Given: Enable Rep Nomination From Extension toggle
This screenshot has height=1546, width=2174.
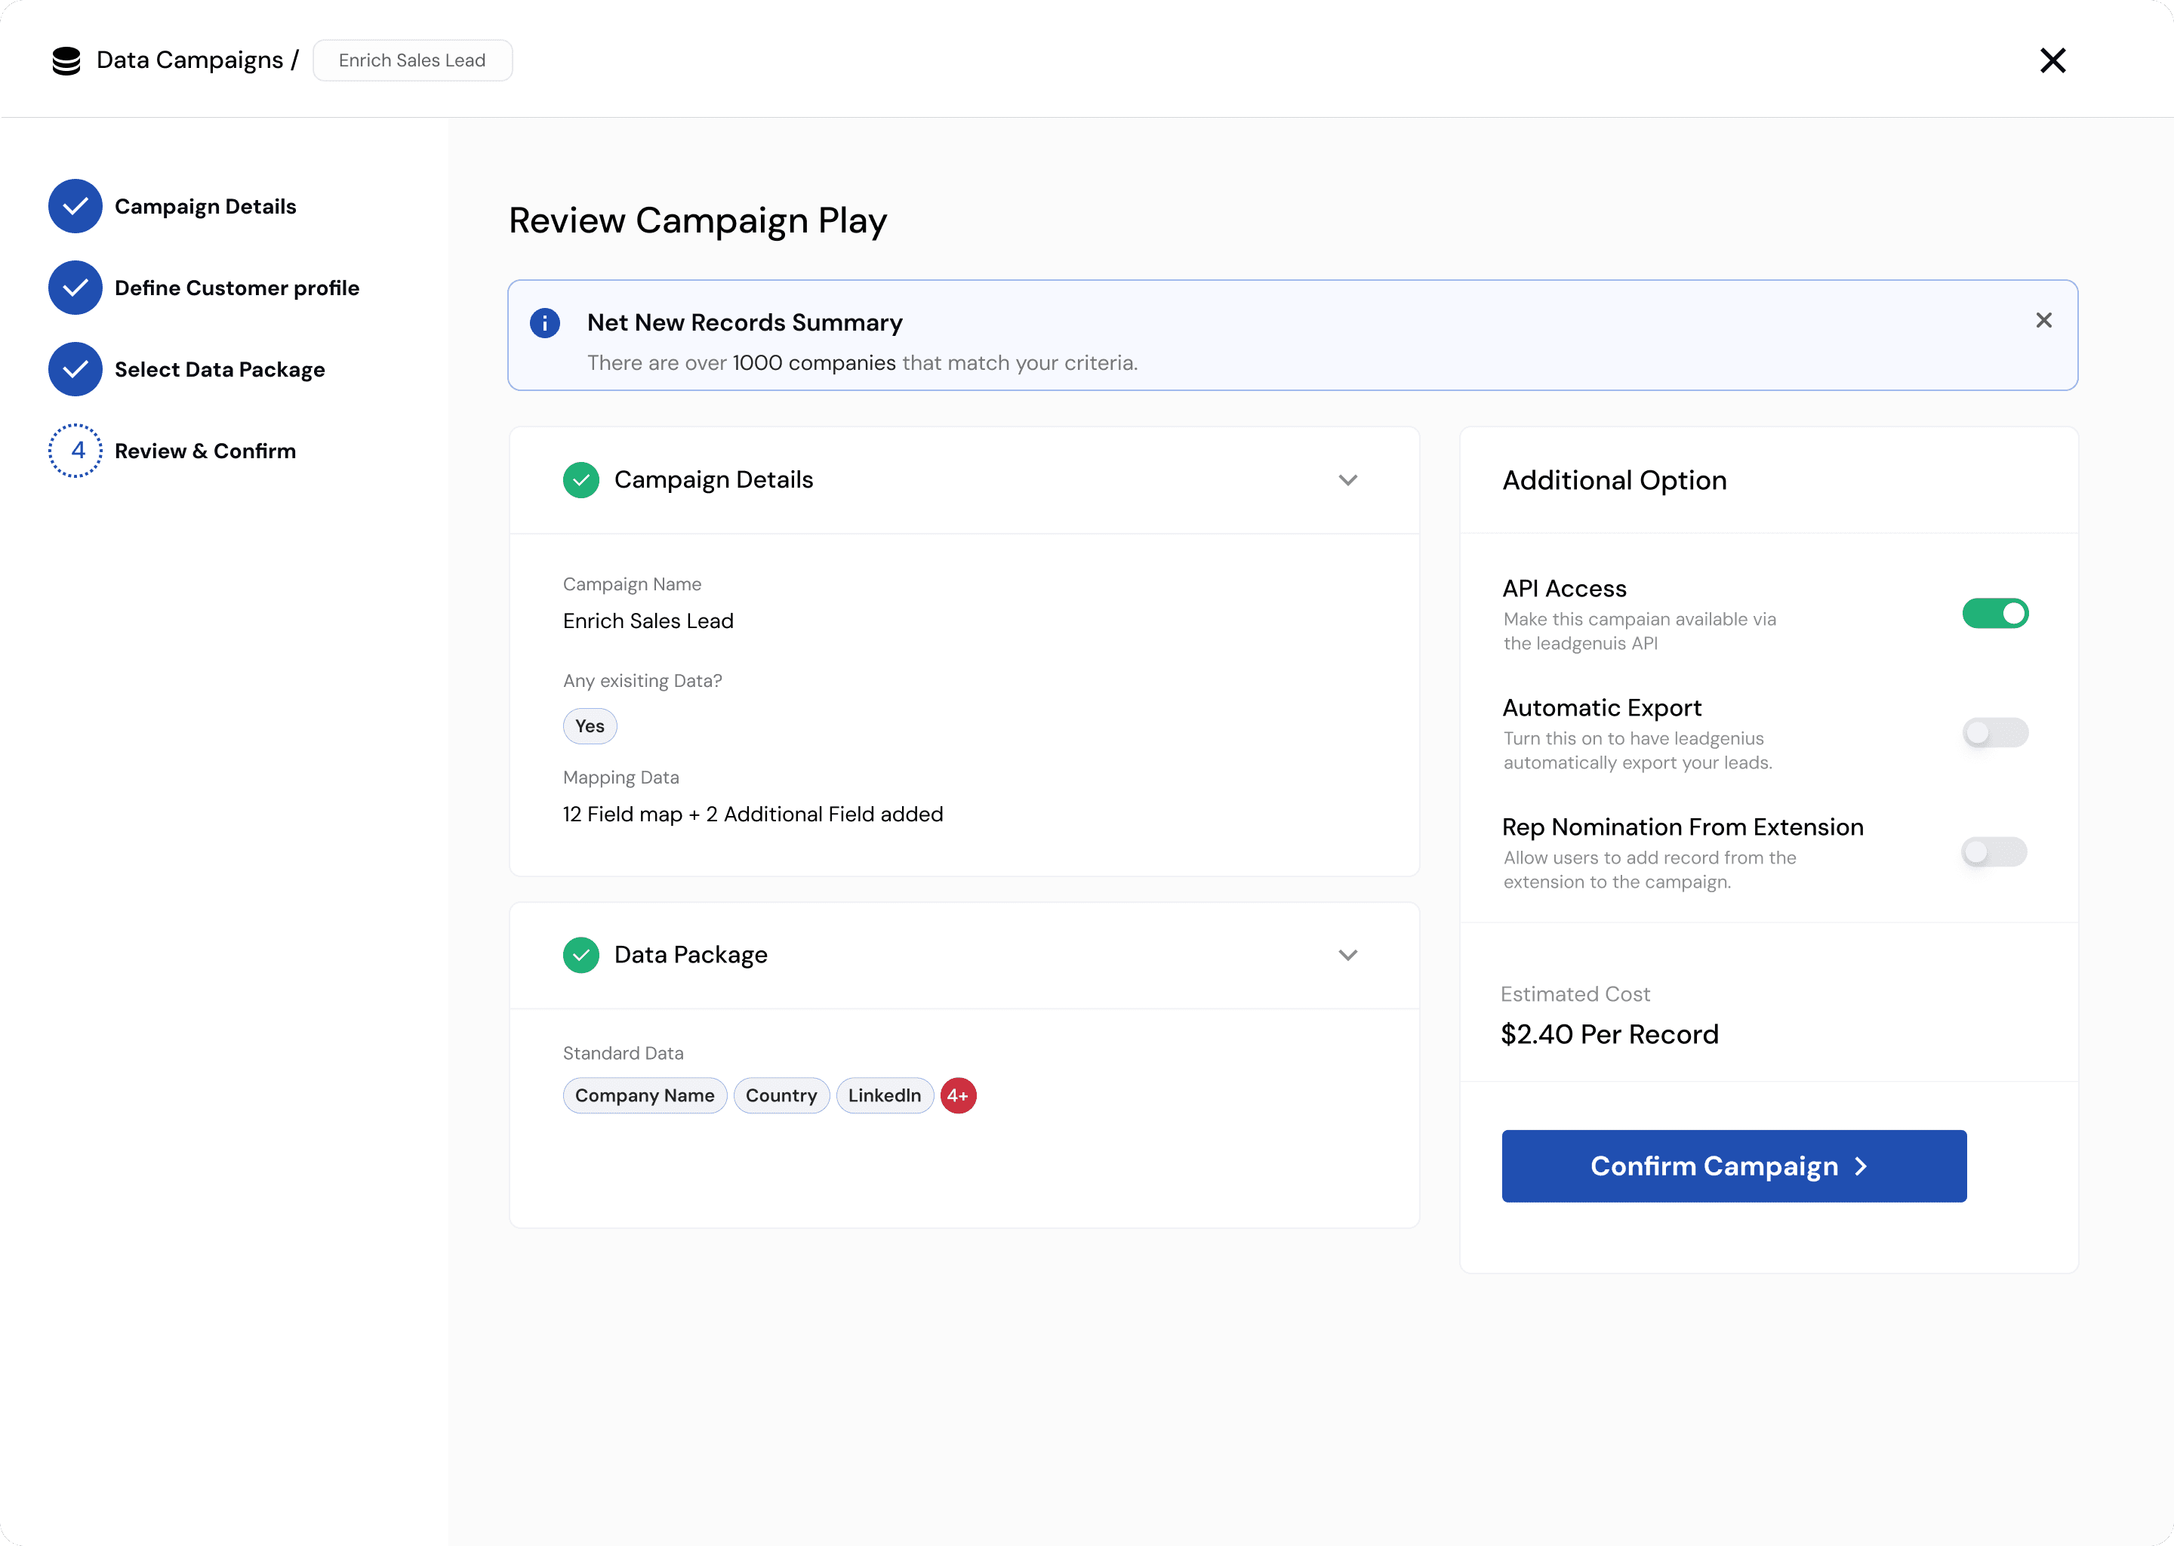Looking at the screenshot, I should point(1994,851).
